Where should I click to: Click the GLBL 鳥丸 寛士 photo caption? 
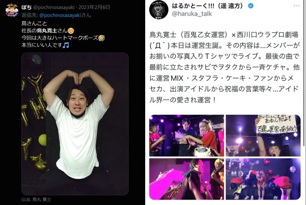36,200
